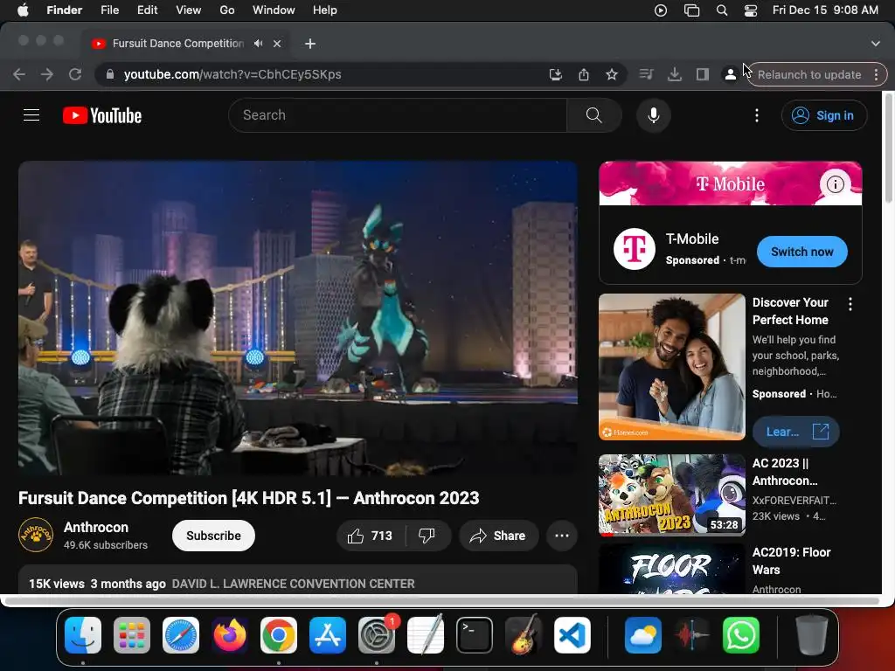
Task: Launch Firefox from the Dock
Action: point(230,635)
